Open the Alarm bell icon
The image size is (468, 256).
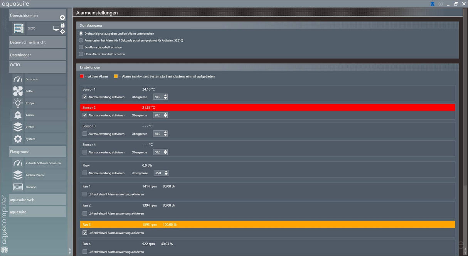[18, 115]
